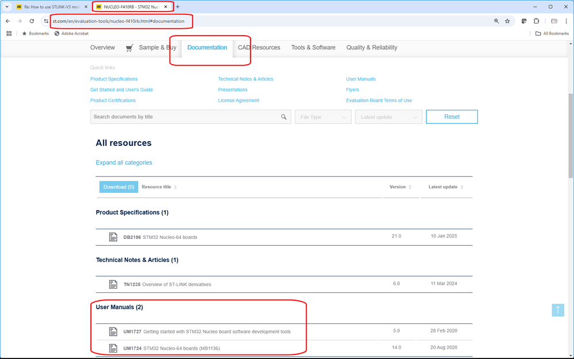Open Adobe Acrobat bookmark
Screen dimensions: 574x359
point(71,33)
